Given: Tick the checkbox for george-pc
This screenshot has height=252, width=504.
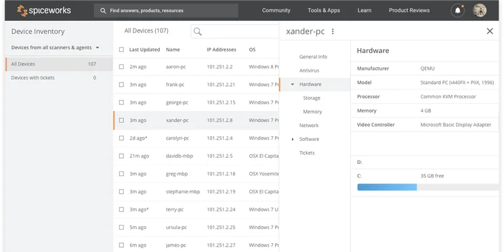Looking at the screenshot, I should pos(121,102).
